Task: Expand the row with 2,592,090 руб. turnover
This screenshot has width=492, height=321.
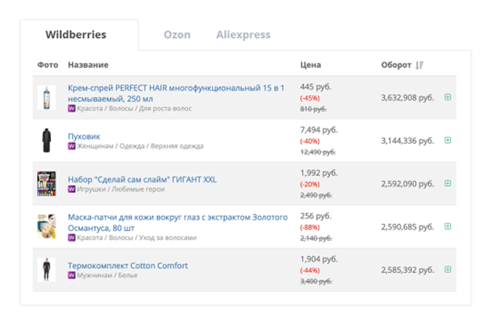Action: 448,183
